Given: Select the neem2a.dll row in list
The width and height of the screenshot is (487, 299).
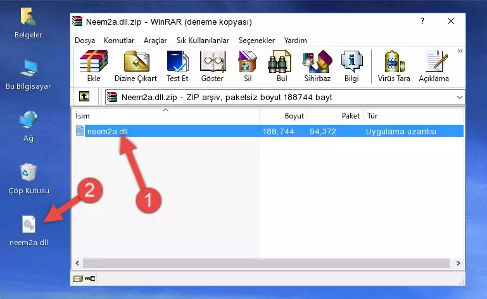Looking at the screenshot, I should 269,131.
